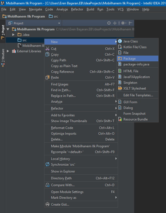
Task: Choose Dialog from the New submenu
Action: click(x=137, y=108)
